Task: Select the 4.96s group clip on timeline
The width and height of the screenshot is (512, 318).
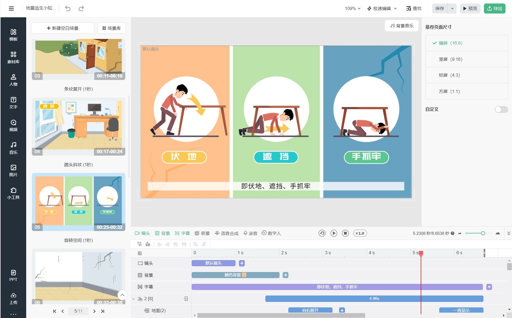Action: 374,299
